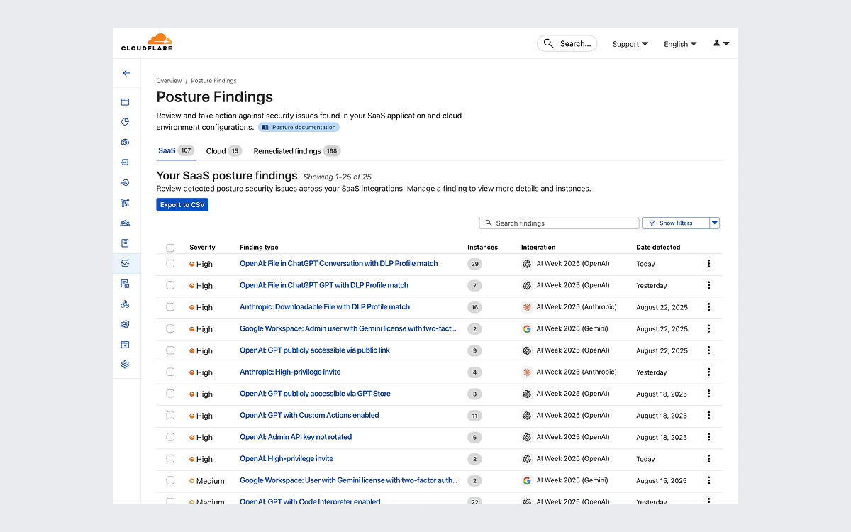Open the pie chart analytics sidebar icon
Image resolution: width=851 pixels, height=532 pixels.
(x=125, y=122)
